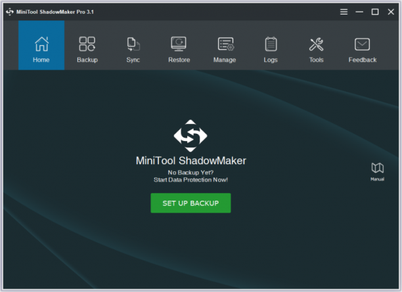Viewport: 402px width, 292px height.
Task: Open the Feedback tab
Action: 363,45
